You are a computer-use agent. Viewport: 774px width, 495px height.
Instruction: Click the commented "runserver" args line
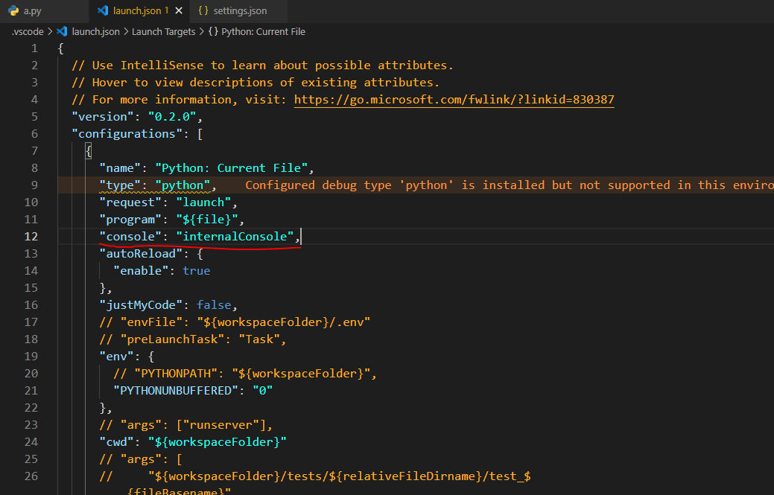[186, 424]
